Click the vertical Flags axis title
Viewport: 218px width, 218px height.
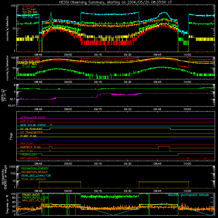pos(11,136)
